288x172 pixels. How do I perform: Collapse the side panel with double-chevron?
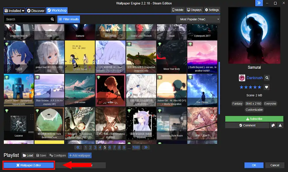point(259,3)
